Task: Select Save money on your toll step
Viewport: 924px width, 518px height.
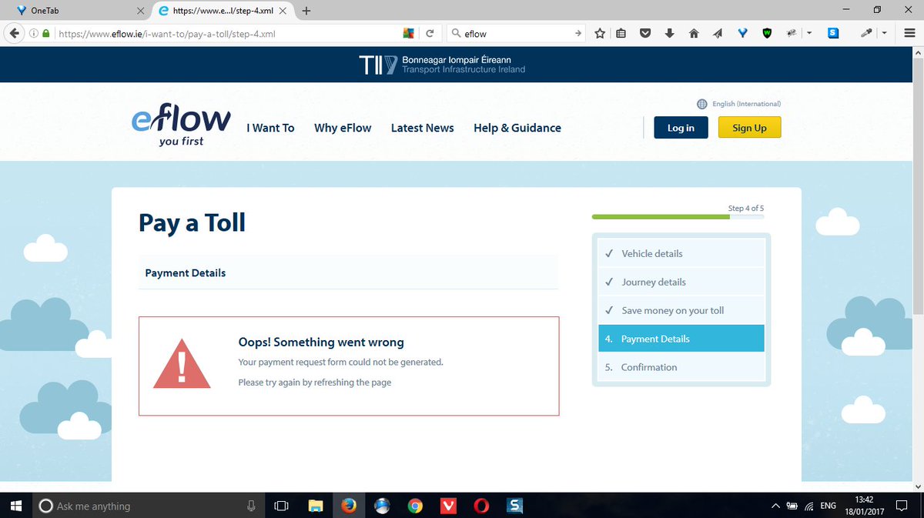Action: click(x=681, y=310)
